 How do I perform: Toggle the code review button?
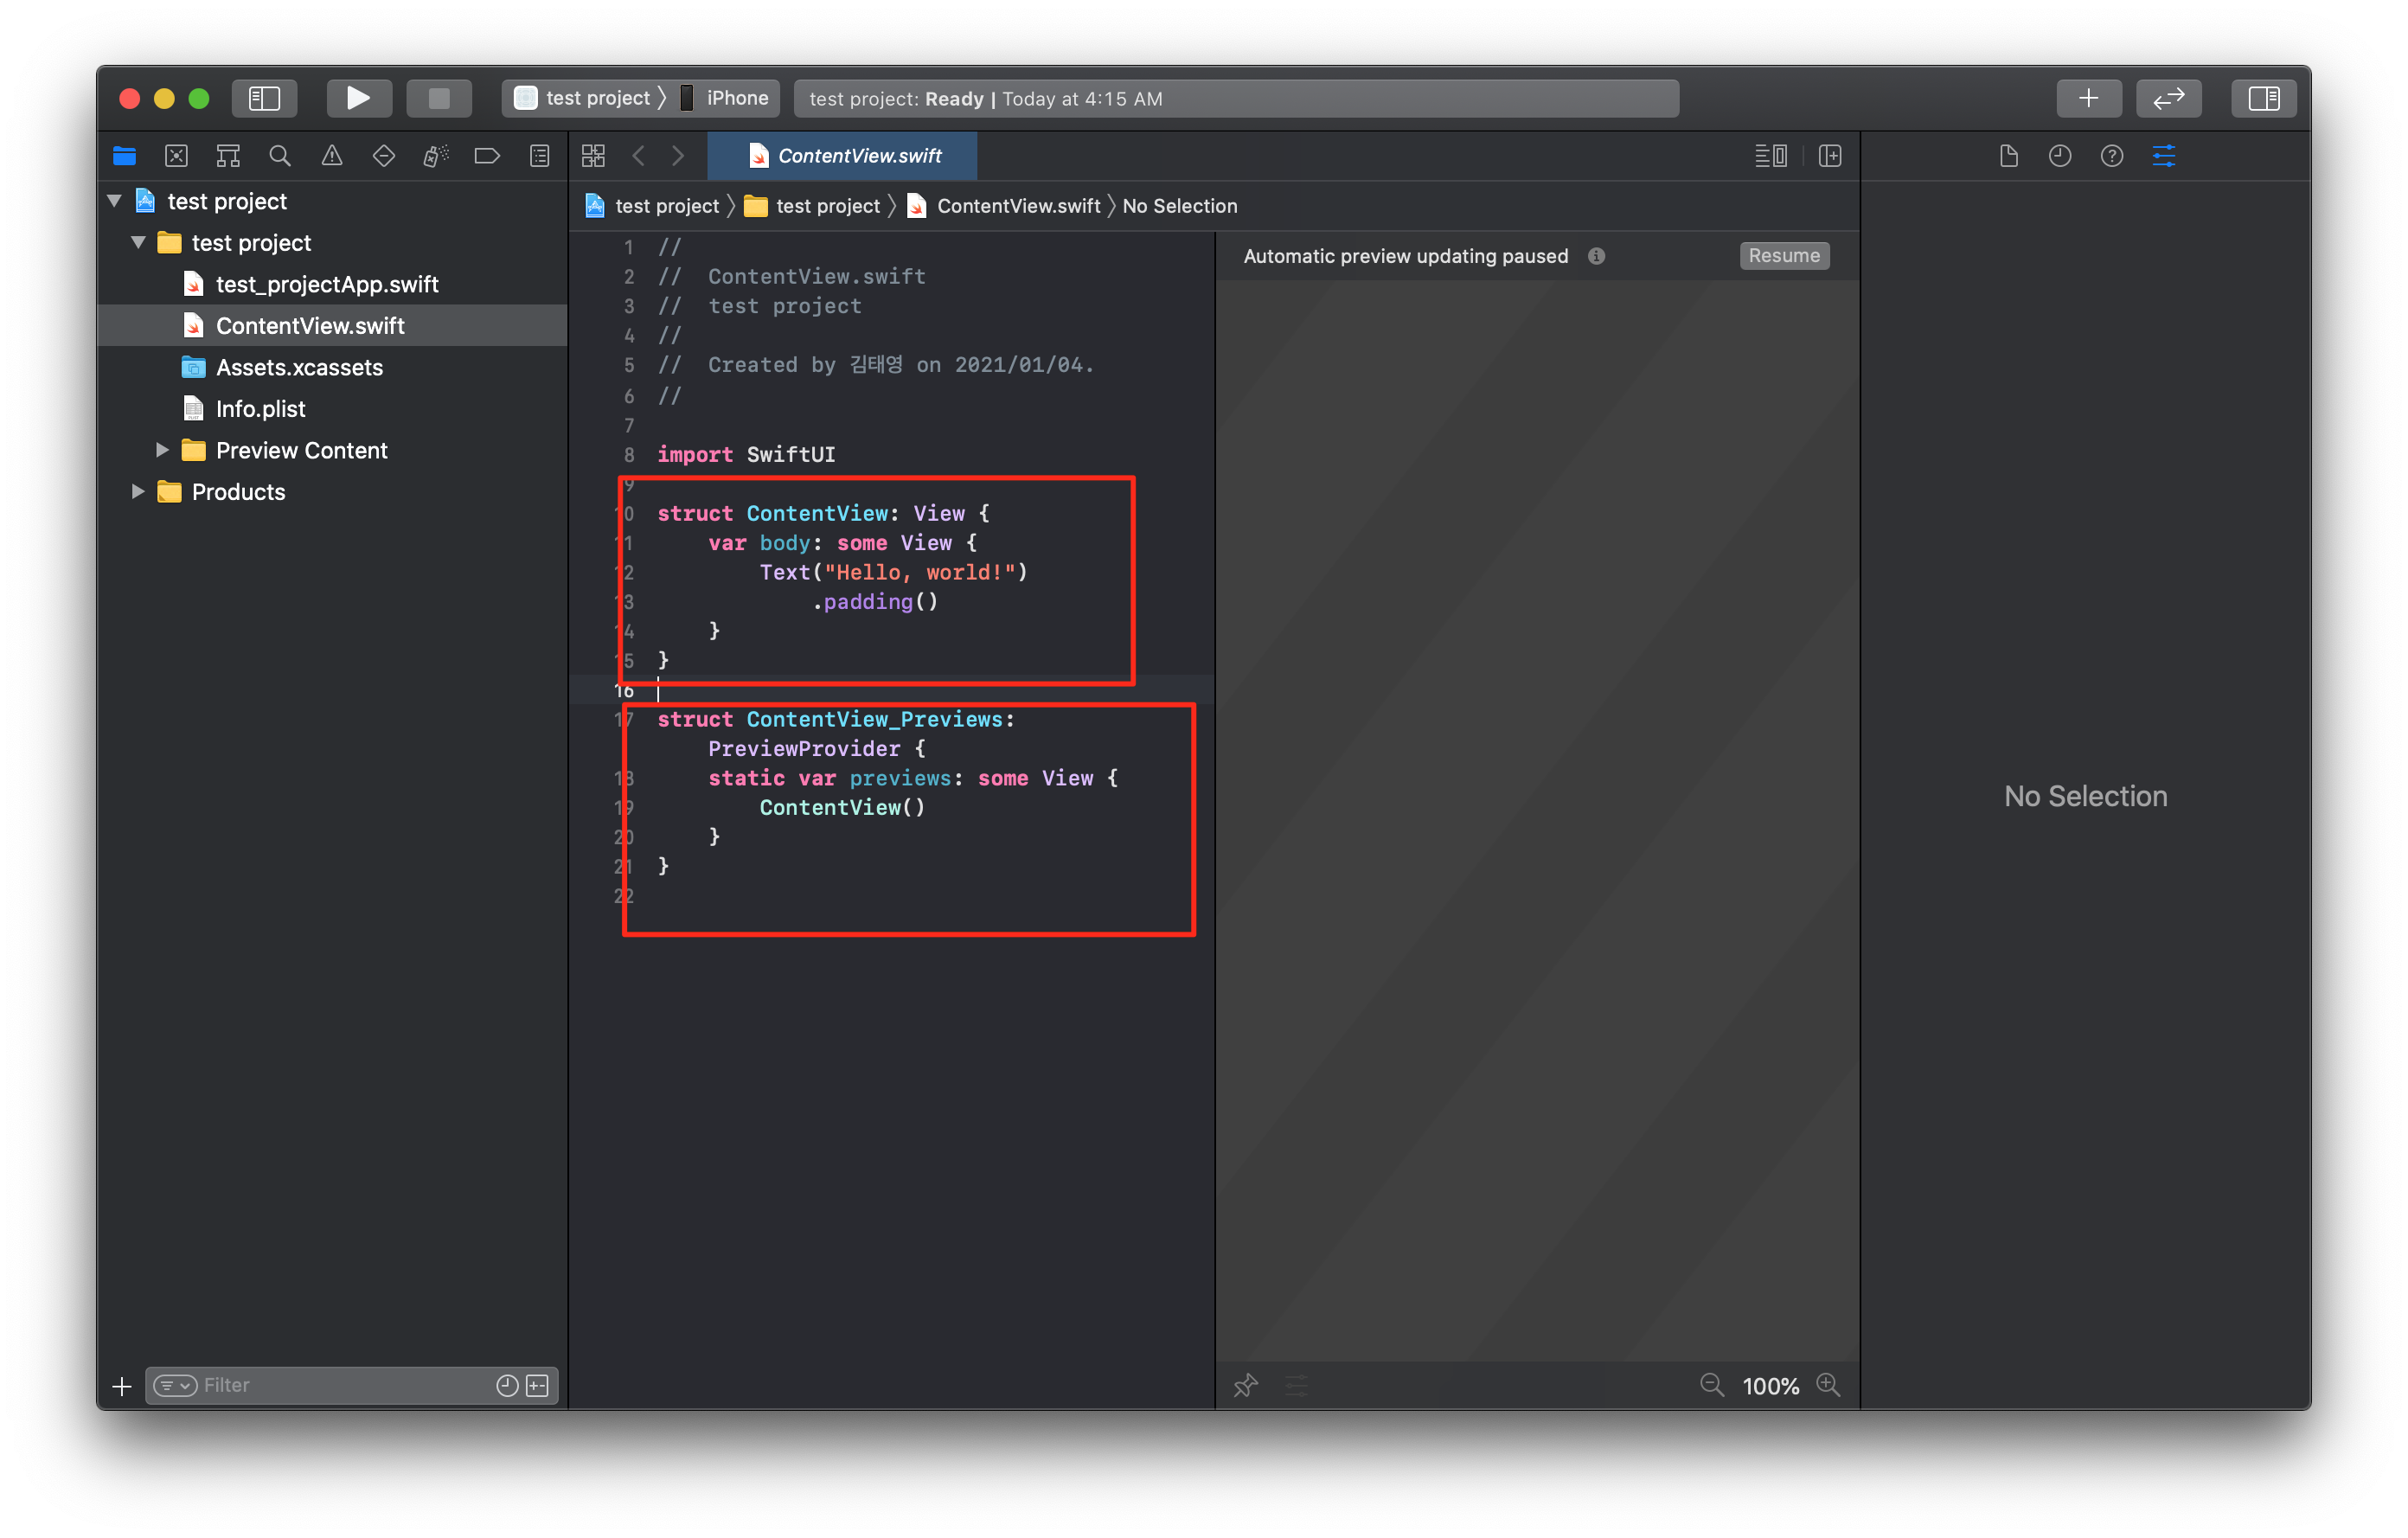(x=2168, y=98)
